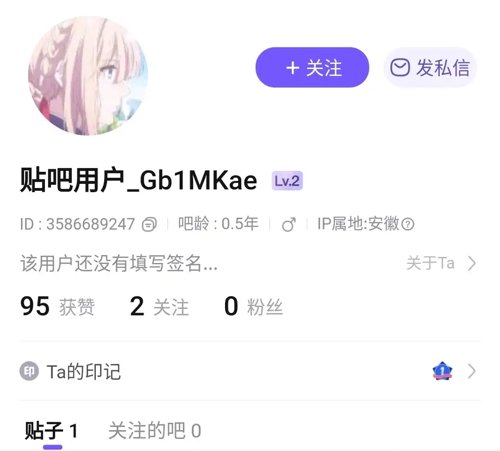This screenshot has width=500, height=451.
Task: Follow this user with the 关注 button
Action: tap(312, 67)
